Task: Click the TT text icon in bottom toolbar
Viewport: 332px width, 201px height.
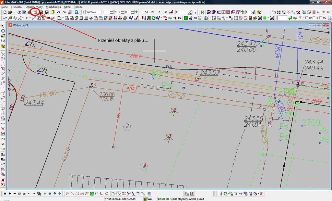Action: pyautogui.click(x=236, y=194)
